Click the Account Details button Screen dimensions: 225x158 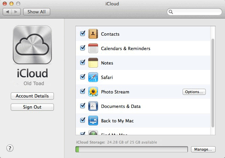[x=32, y=96]
